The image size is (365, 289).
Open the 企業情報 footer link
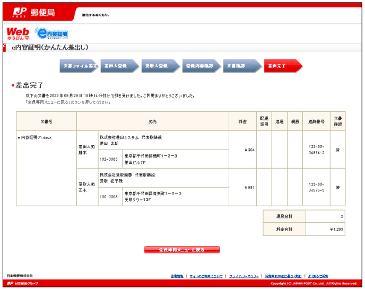pyautogui.click(x=177, y=276)
